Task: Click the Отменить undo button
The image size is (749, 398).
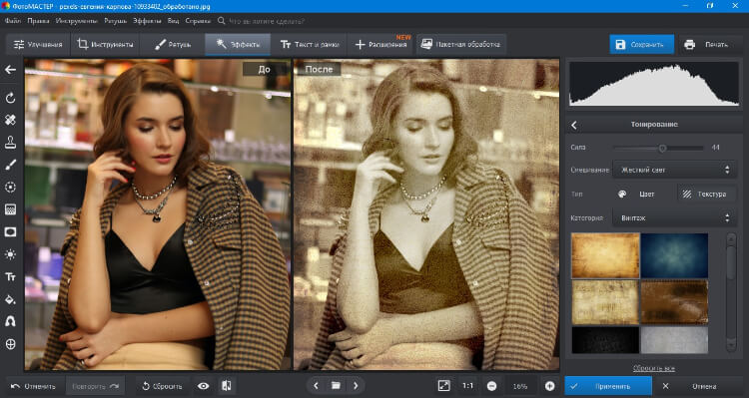Action: (x=33, y=386)
